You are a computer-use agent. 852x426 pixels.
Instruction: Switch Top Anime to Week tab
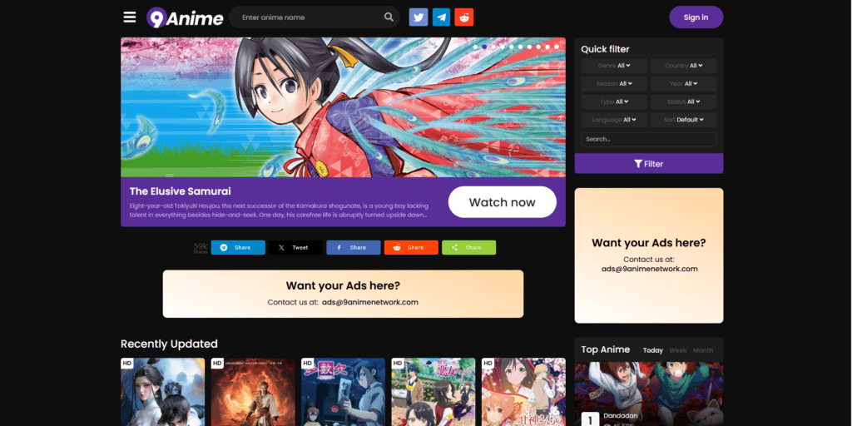(x=677, y=350)
